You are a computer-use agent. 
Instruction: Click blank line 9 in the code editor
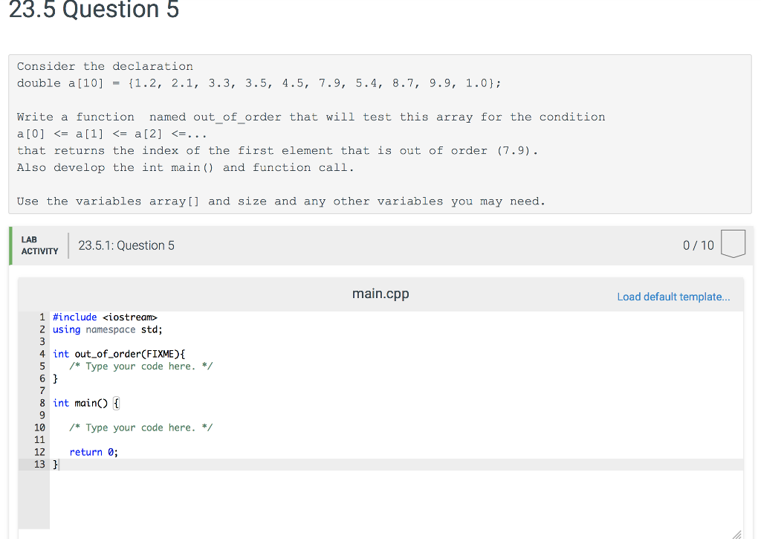coord(396,415)
